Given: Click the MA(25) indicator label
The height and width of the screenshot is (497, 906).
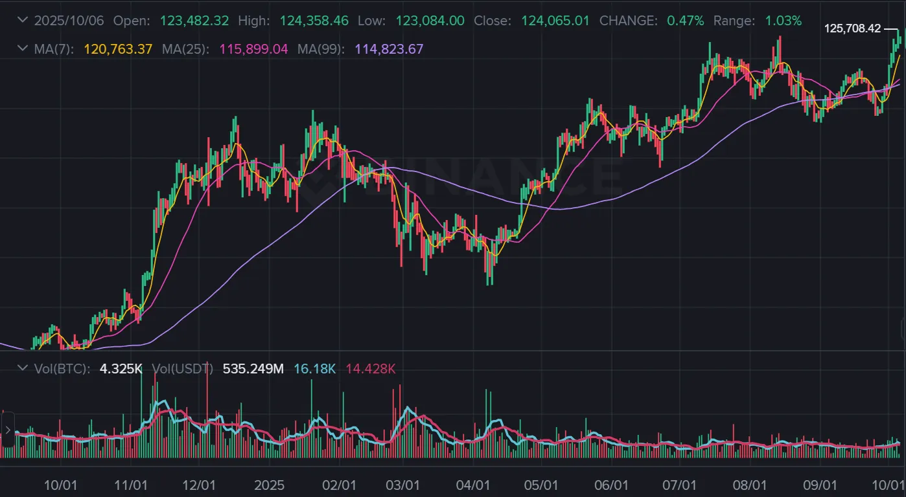Looking at the screenshot, I should [185, 49].
